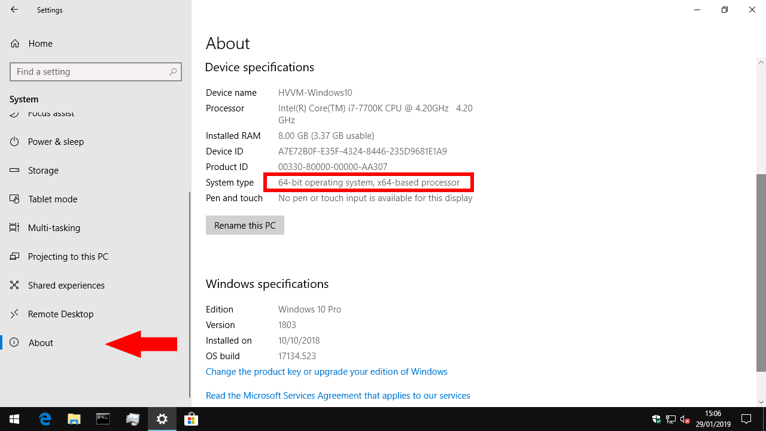Select the Windows 10 Pro edition value
Viewport: 766px width, 431px height.
pyautogui.click(x=309, y=309)
